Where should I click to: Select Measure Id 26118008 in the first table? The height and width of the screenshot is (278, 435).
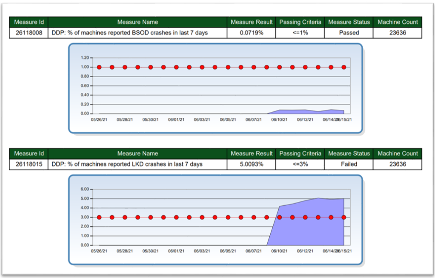pyautogui.click(x=29, y=32)
